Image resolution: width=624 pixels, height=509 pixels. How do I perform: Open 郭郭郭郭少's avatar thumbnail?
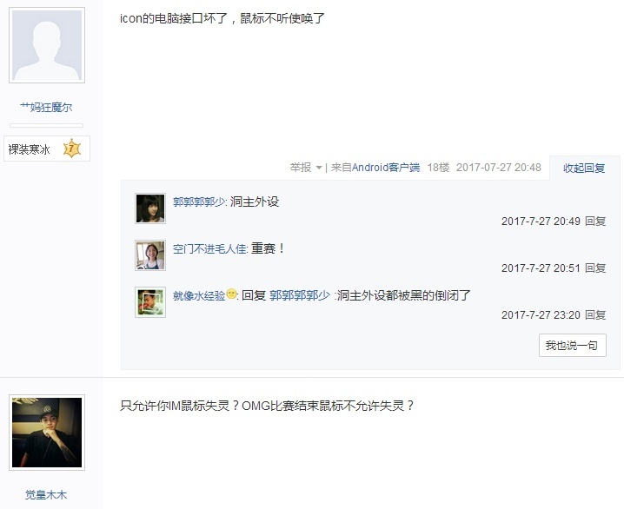[x=150, y=208]
